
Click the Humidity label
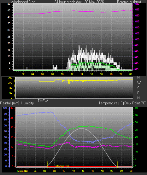pos(27,103)
